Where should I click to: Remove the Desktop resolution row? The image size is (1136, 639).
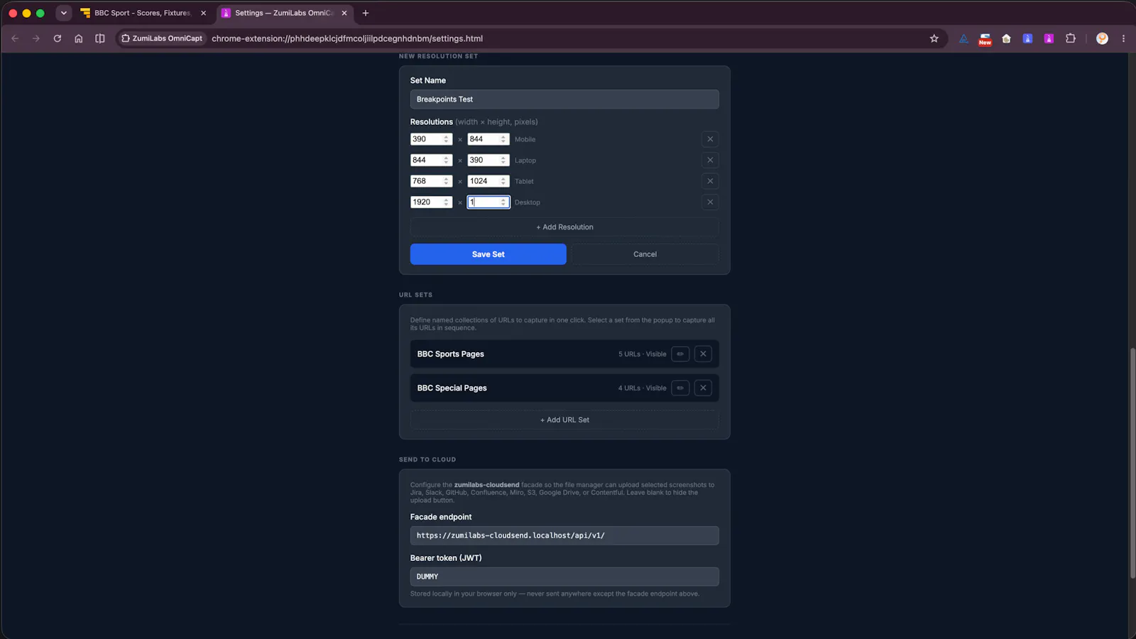(710, 202)
